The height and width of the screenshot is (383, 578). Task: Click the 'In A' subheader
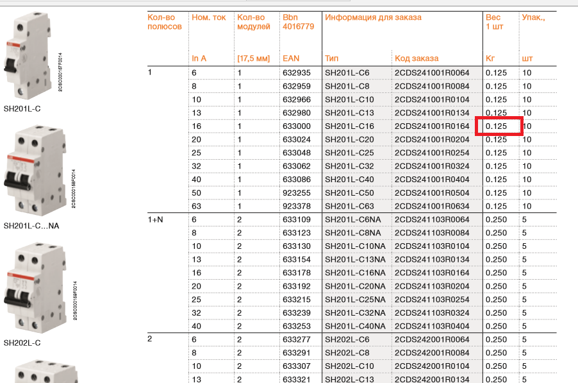[199, 58]
